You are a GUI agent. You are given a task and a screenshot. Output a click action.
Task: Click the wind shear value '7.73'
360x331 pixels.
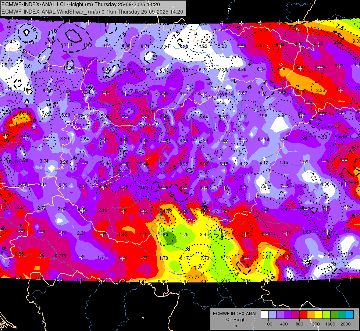(205, 258)
